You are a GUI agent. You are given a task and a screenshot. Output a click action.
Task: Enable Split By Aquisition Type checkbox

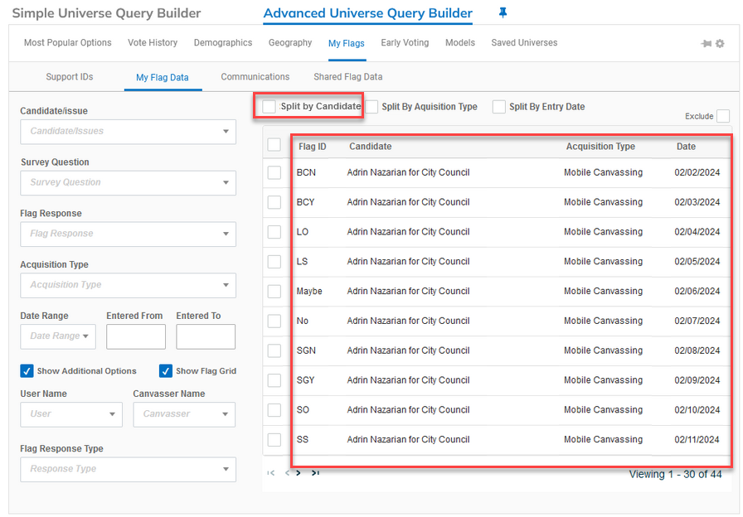click(371, 107)
